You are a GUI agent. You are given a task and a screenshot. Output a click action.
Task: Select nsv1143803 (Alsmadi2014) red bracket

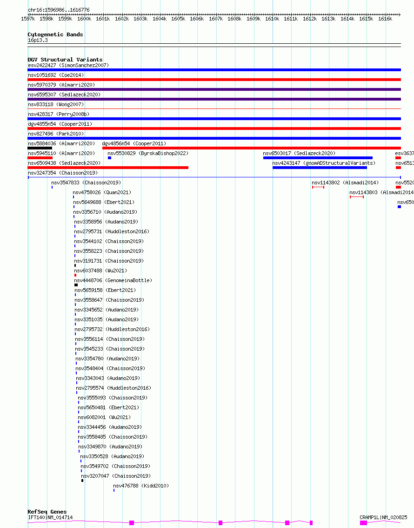(357, 197)
